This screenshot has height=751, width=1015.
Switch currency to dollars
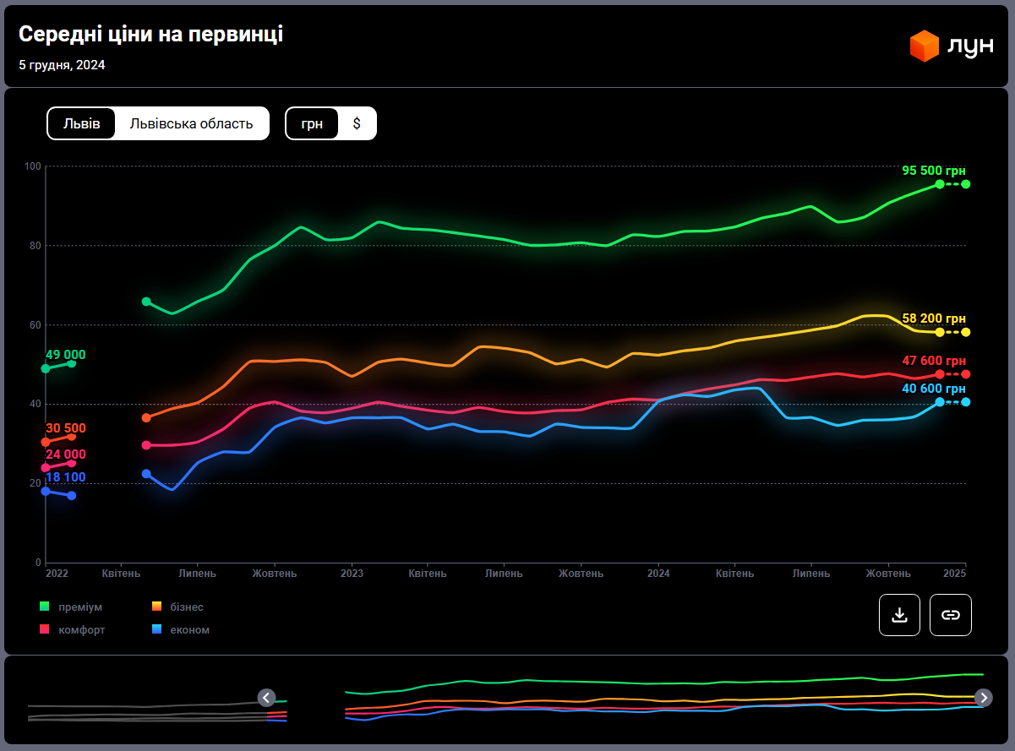click(x=357, y=123)
